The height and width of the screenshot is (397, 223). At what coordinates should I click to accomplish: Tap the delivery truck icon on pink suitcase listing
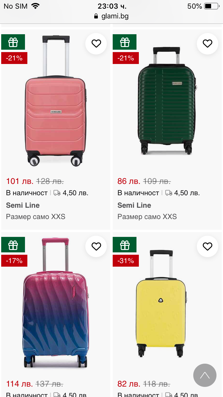[x=57, y=193]
